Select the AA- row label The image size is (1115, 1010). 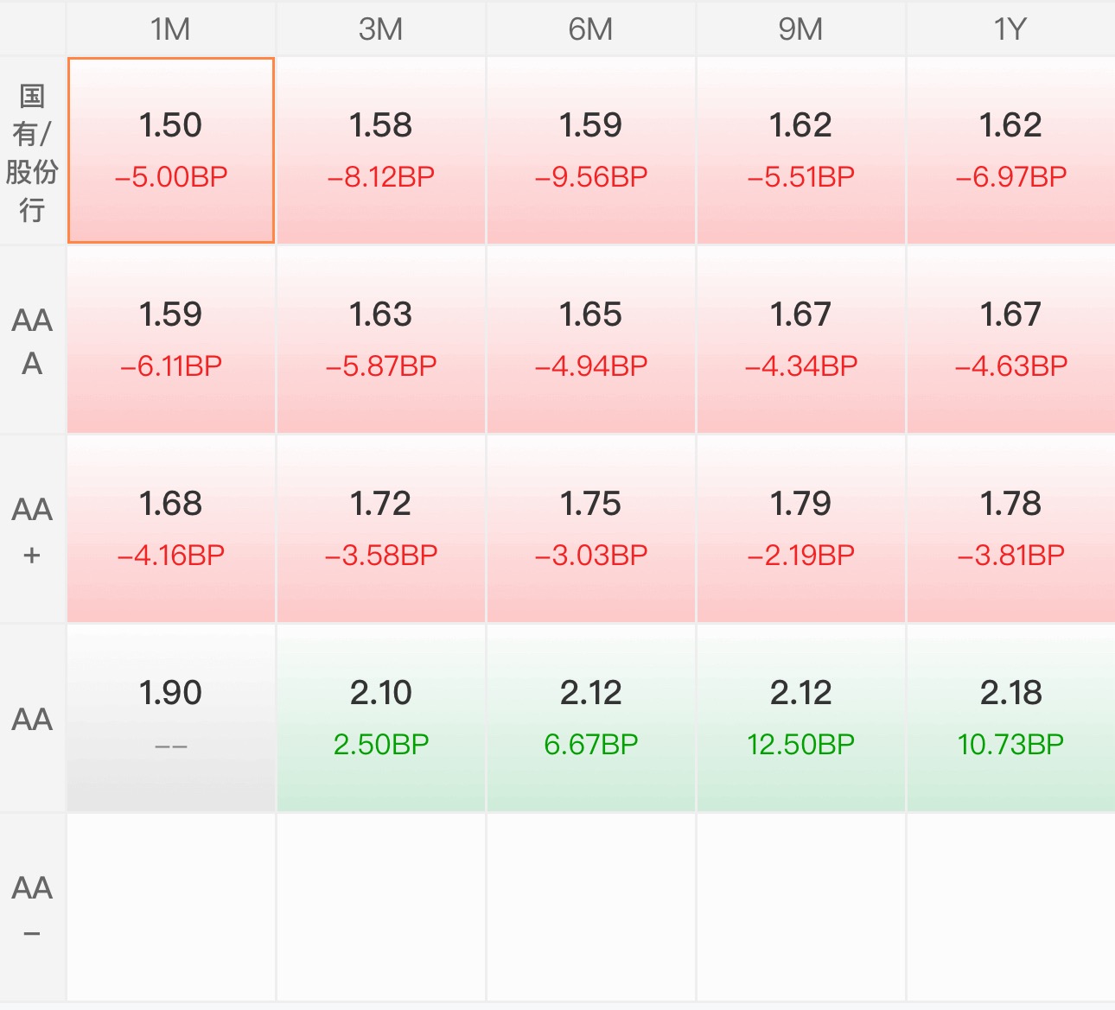[32, 908]
